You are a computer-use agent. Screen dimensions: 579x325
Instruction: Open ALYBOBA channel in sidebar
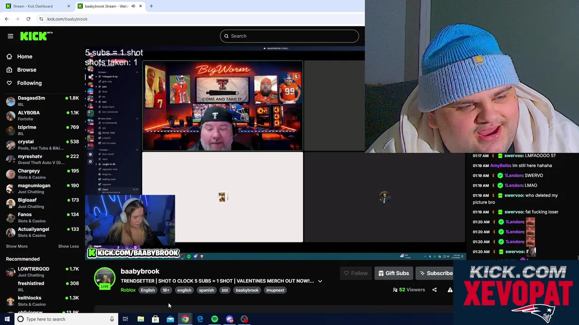pos(43,116)
